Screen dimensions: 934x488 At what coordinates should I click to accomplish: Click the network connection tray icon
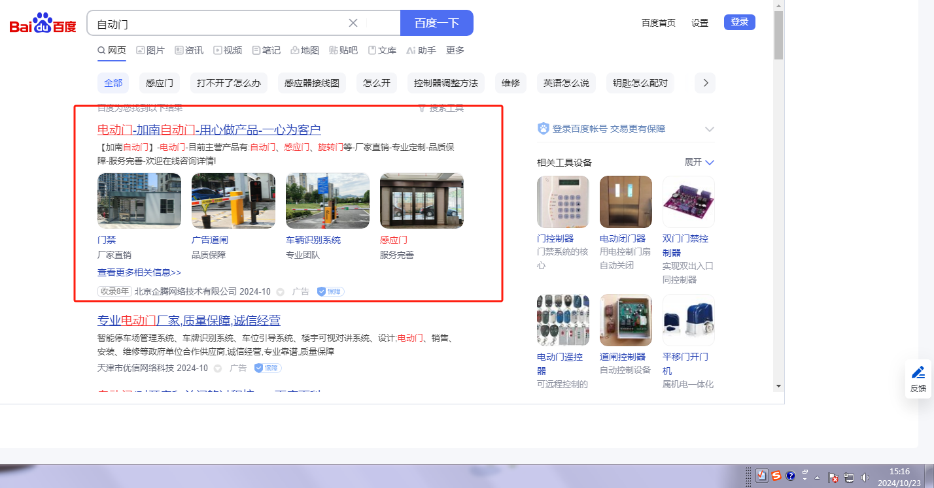[x=849, y=477]
